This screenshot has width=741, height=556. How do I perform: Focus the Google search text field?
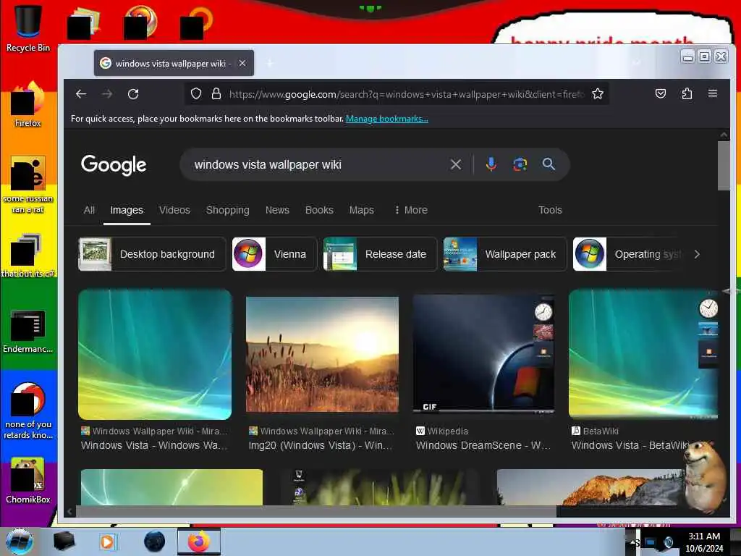coord(317,164)
